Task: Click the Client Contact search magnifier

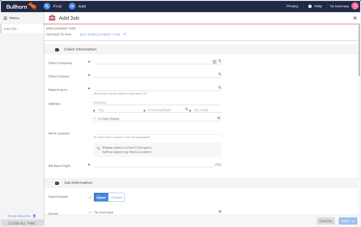Action: 220,74
